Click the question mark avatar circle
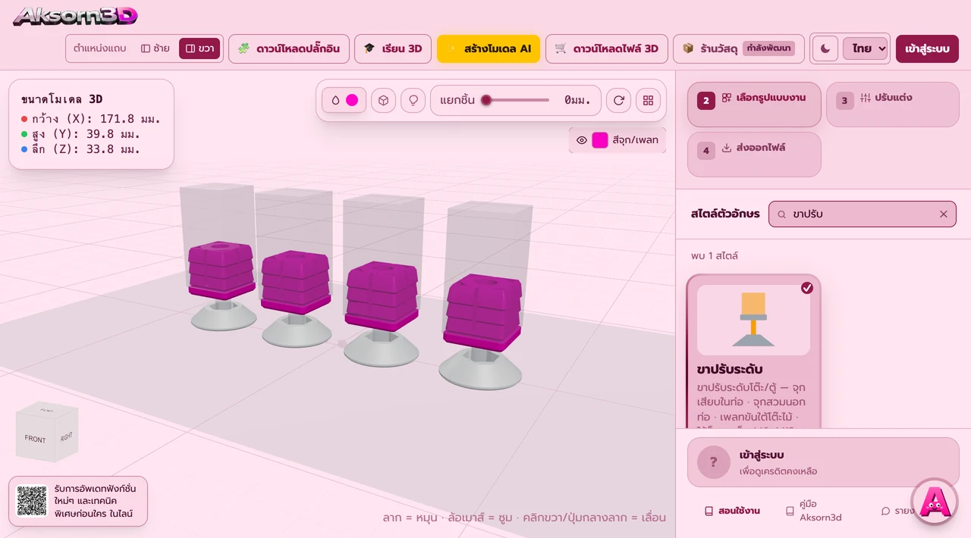The height and width of the screenshot is (538, 971). (x=713, y=462)
